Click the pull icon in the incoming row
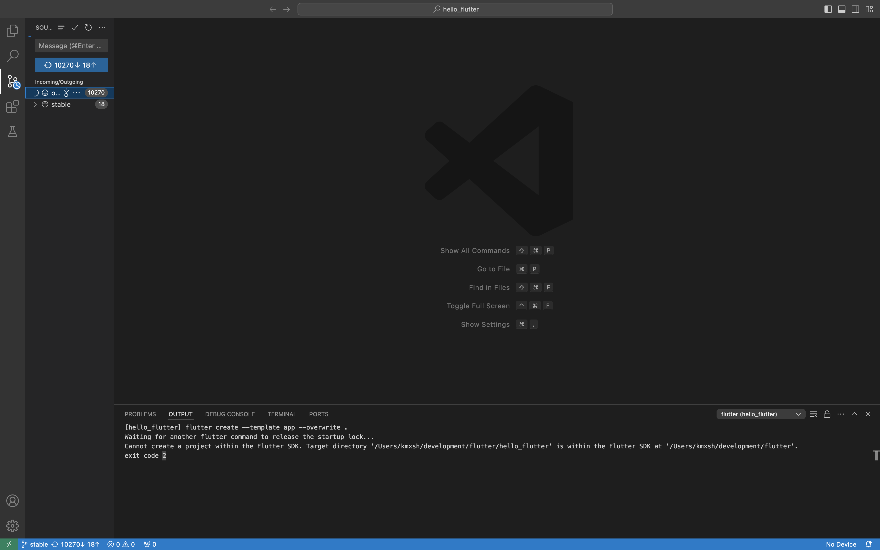The height and width of the screenshot is (550, 880). tap(66, 93)
